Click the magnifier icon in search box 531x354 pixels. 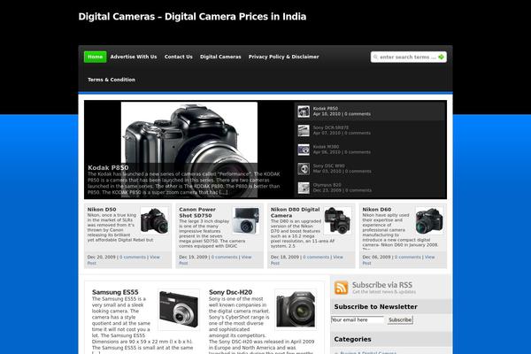click(375, 57)
